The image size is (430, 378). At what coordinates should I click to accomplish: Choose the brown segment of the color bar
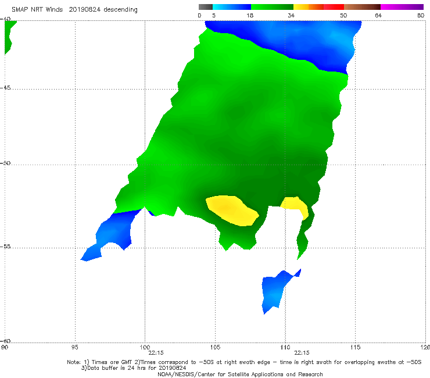tap(363, 7)
